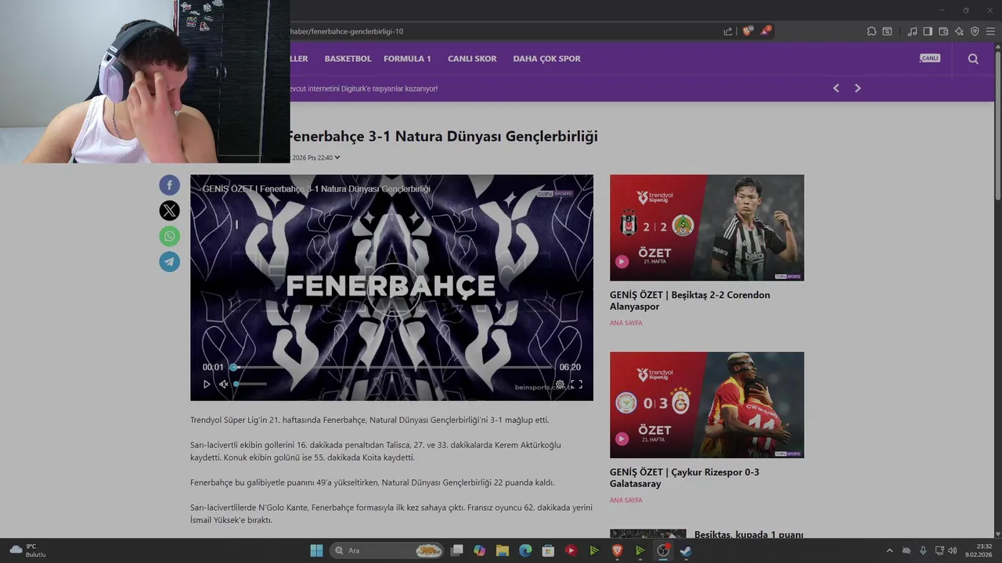Open OBS Studio in the taskbar
1002x563 pixels.
pos(663,550)
